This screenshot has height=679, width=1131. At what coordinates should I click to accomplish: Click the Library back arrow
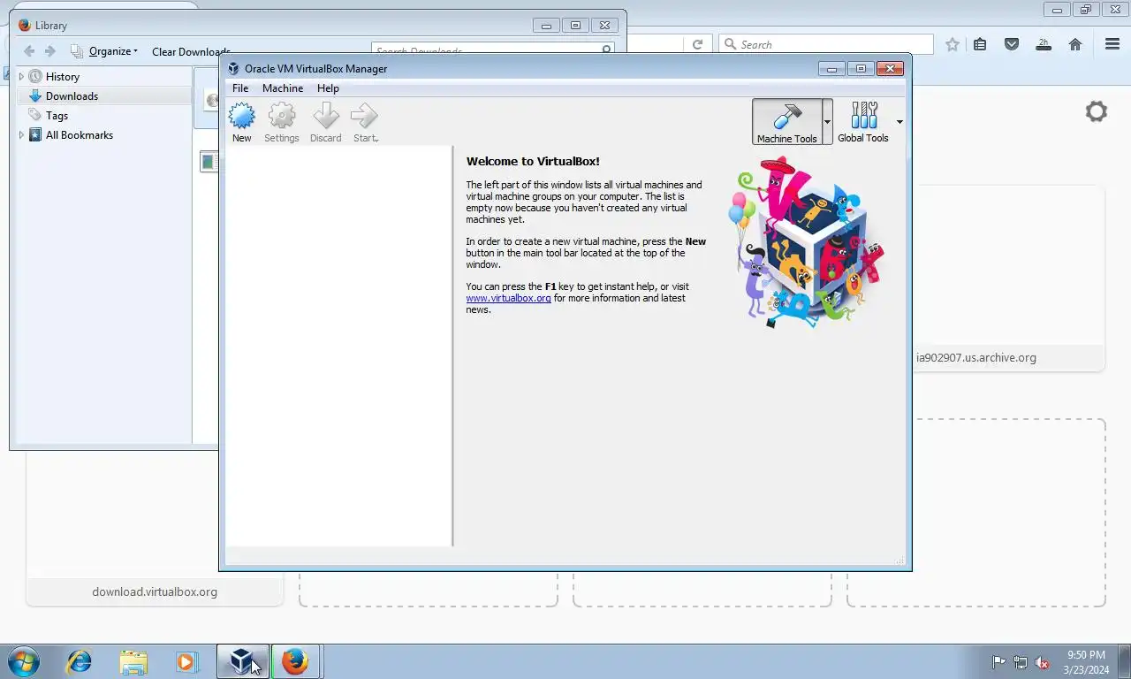click(x=29, y=51)
